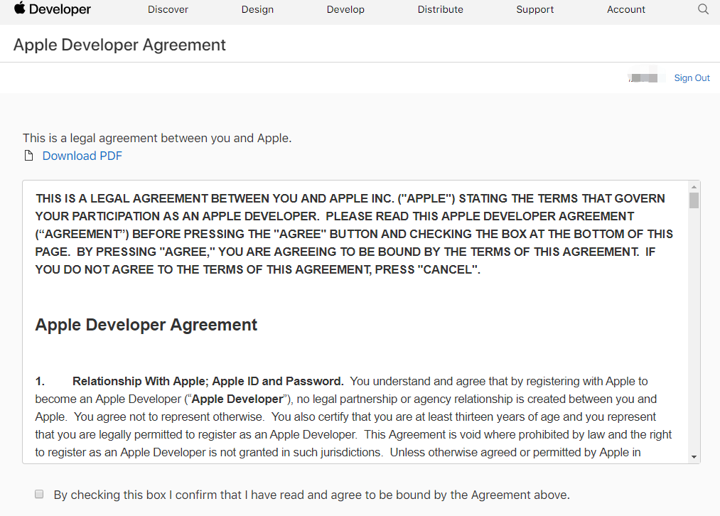The width and height of the screenshot is (720, 516).
Task: Click the agreement box scroll down arrow
Action: tap(694, 457)
